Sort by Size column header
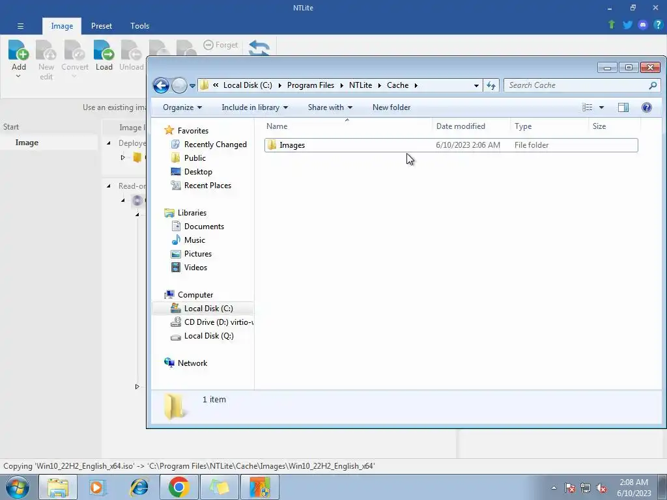 pos(614,126)
